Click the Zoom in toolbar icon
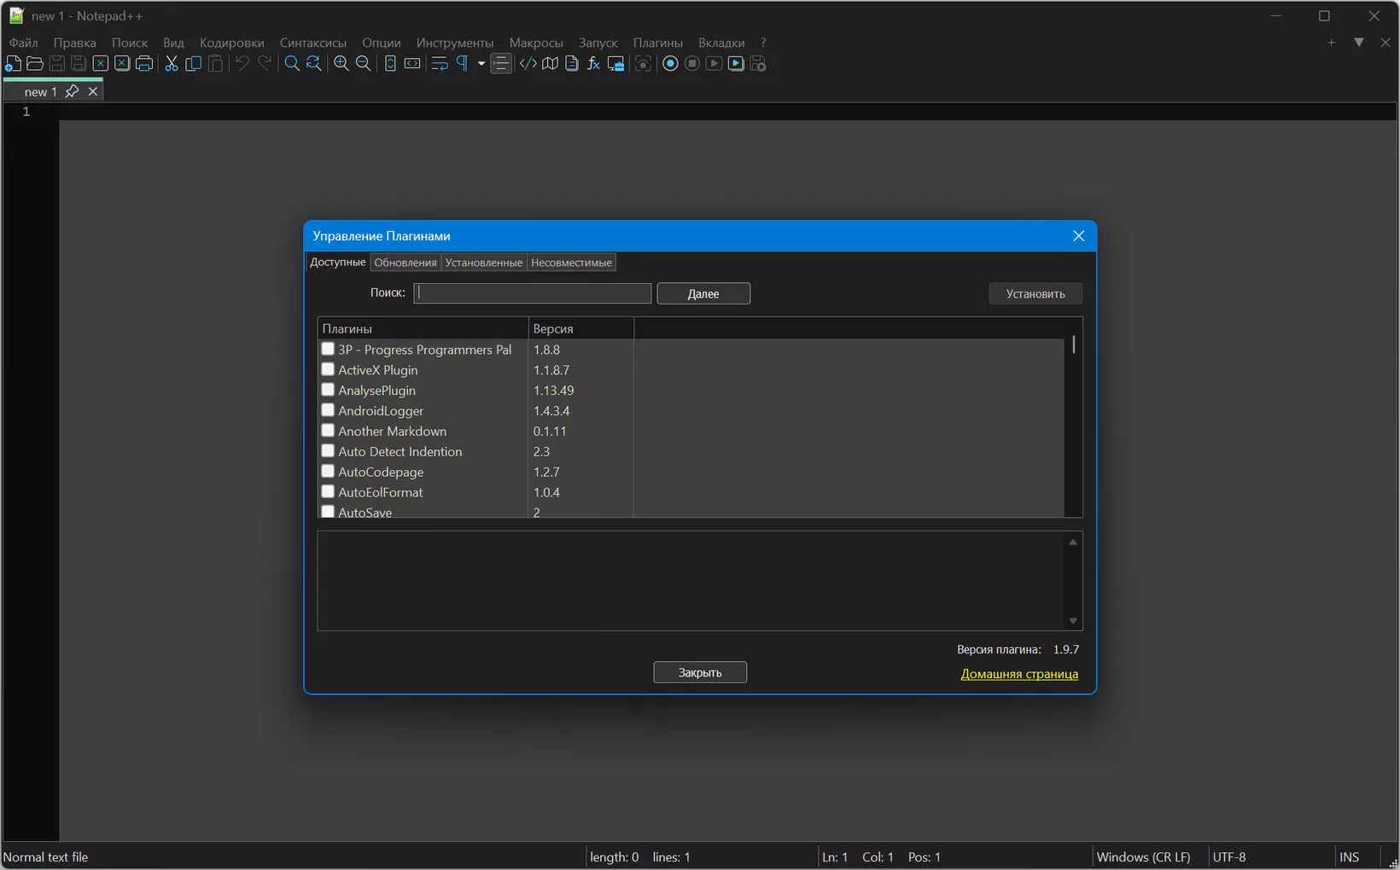 [341, 64]
